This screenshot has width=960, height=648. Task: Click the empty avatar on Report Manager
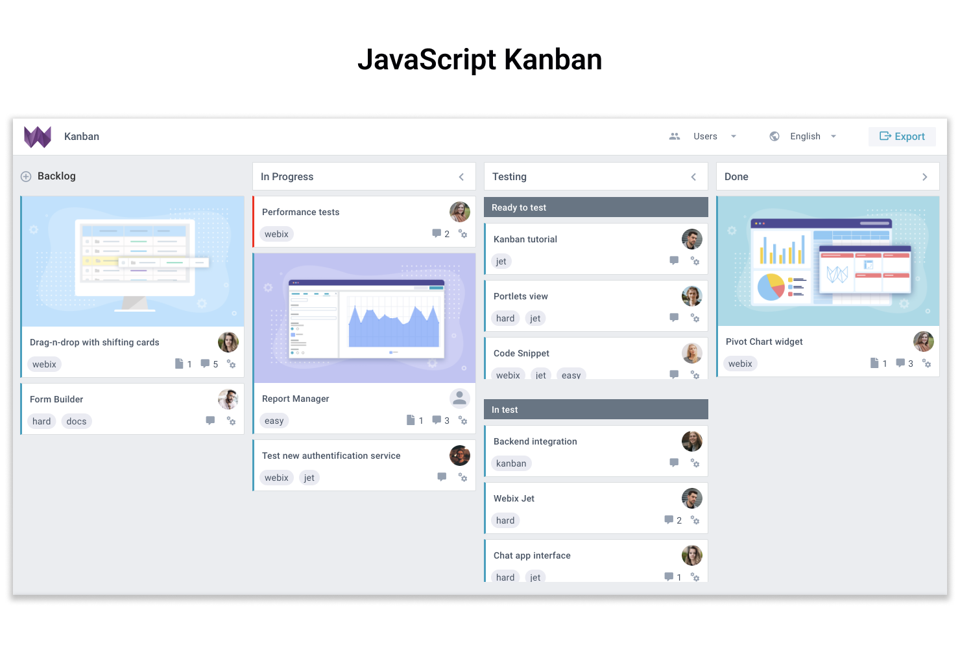click(x=460, y=399)
